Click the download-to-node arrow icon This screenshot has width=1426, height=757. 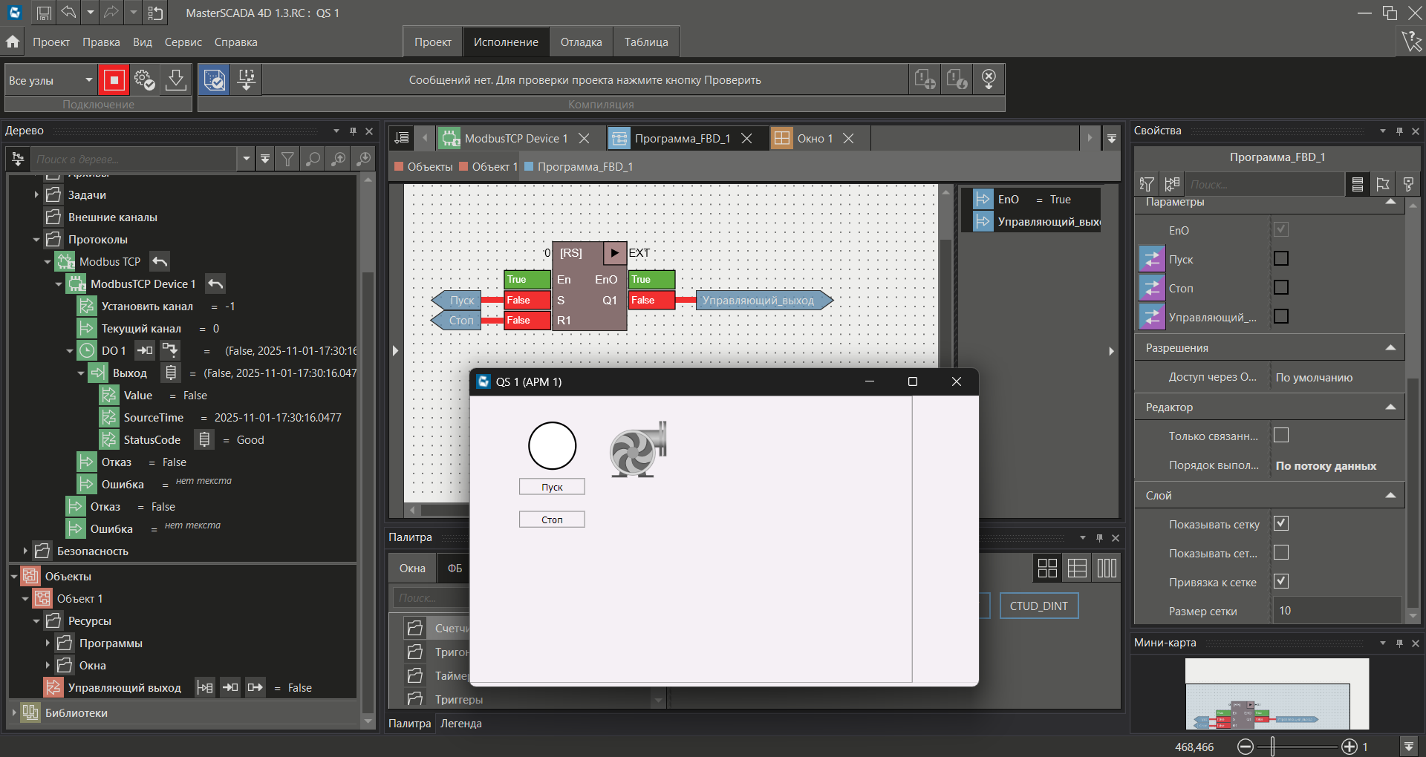tap(175, 79)
